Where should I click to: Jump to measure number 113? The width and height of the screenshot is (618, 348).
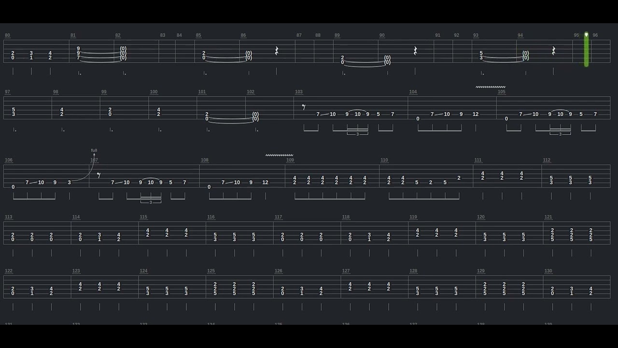tap(8, 217)
